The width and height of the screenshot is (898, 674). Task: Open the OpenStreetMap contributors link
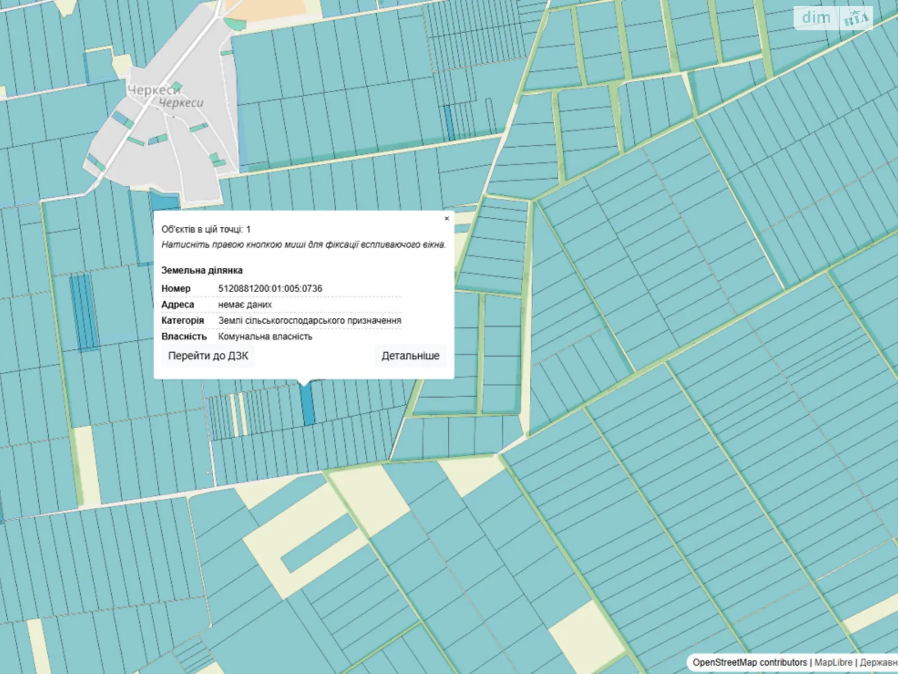pos(749,662)
